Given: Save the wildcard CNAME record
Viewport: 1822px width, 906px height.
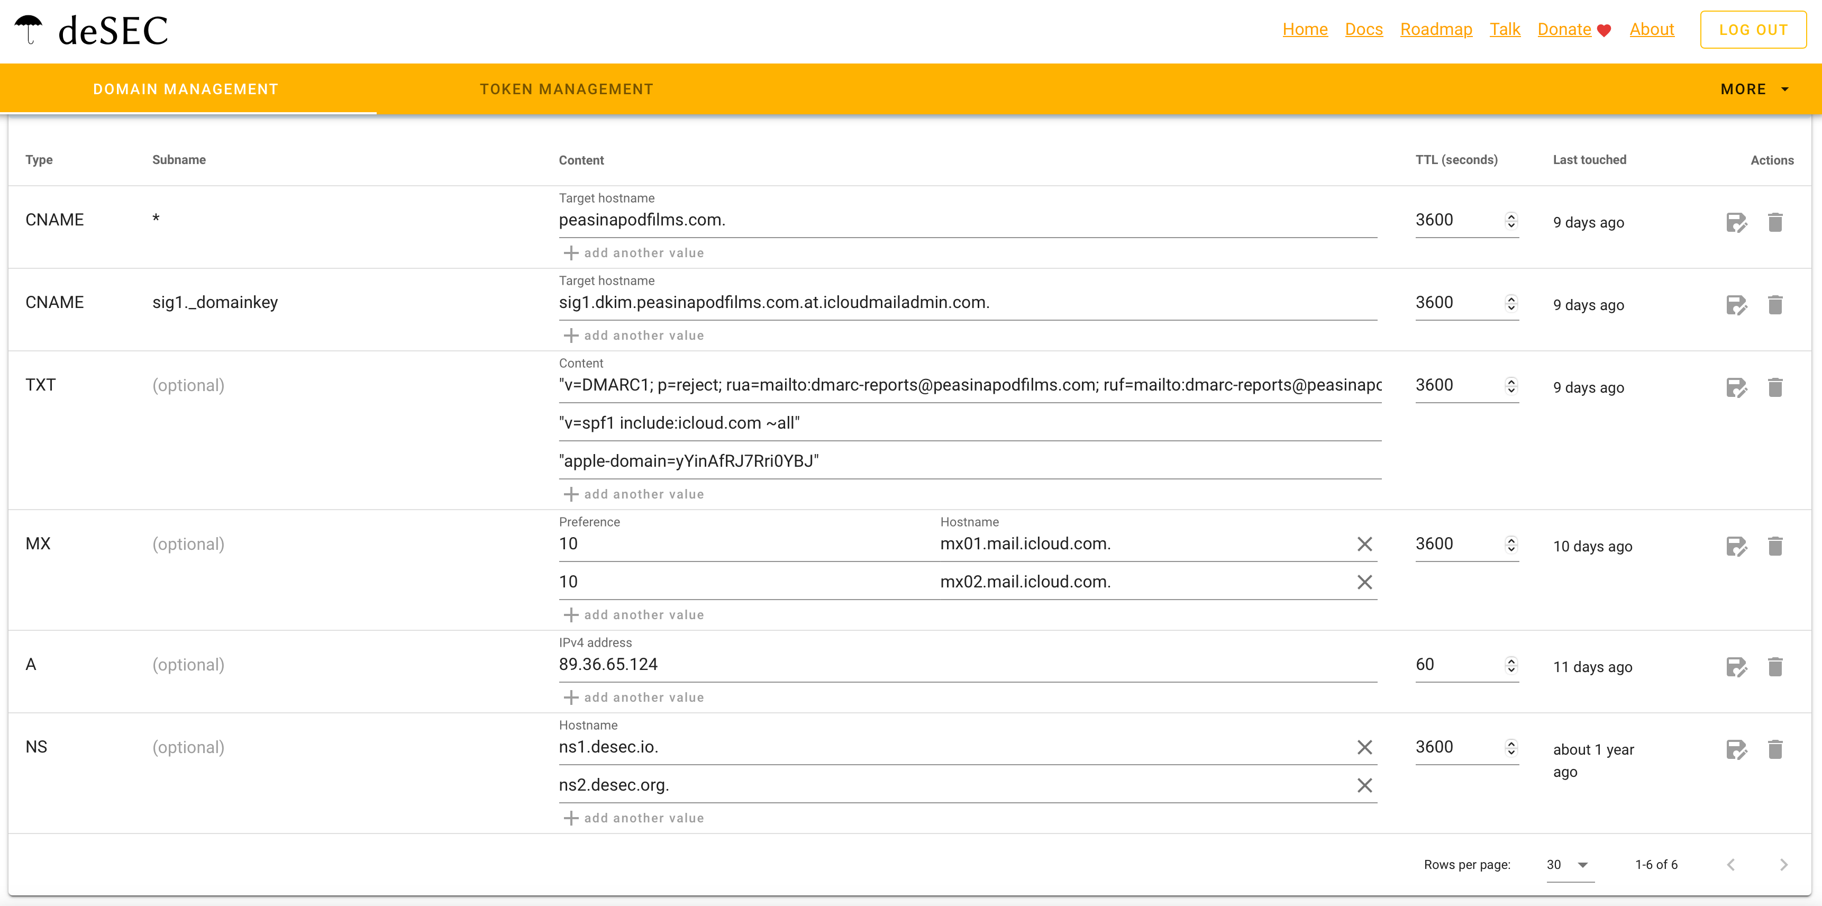Looking at the screenshot, I should (x=1736, y=223).
